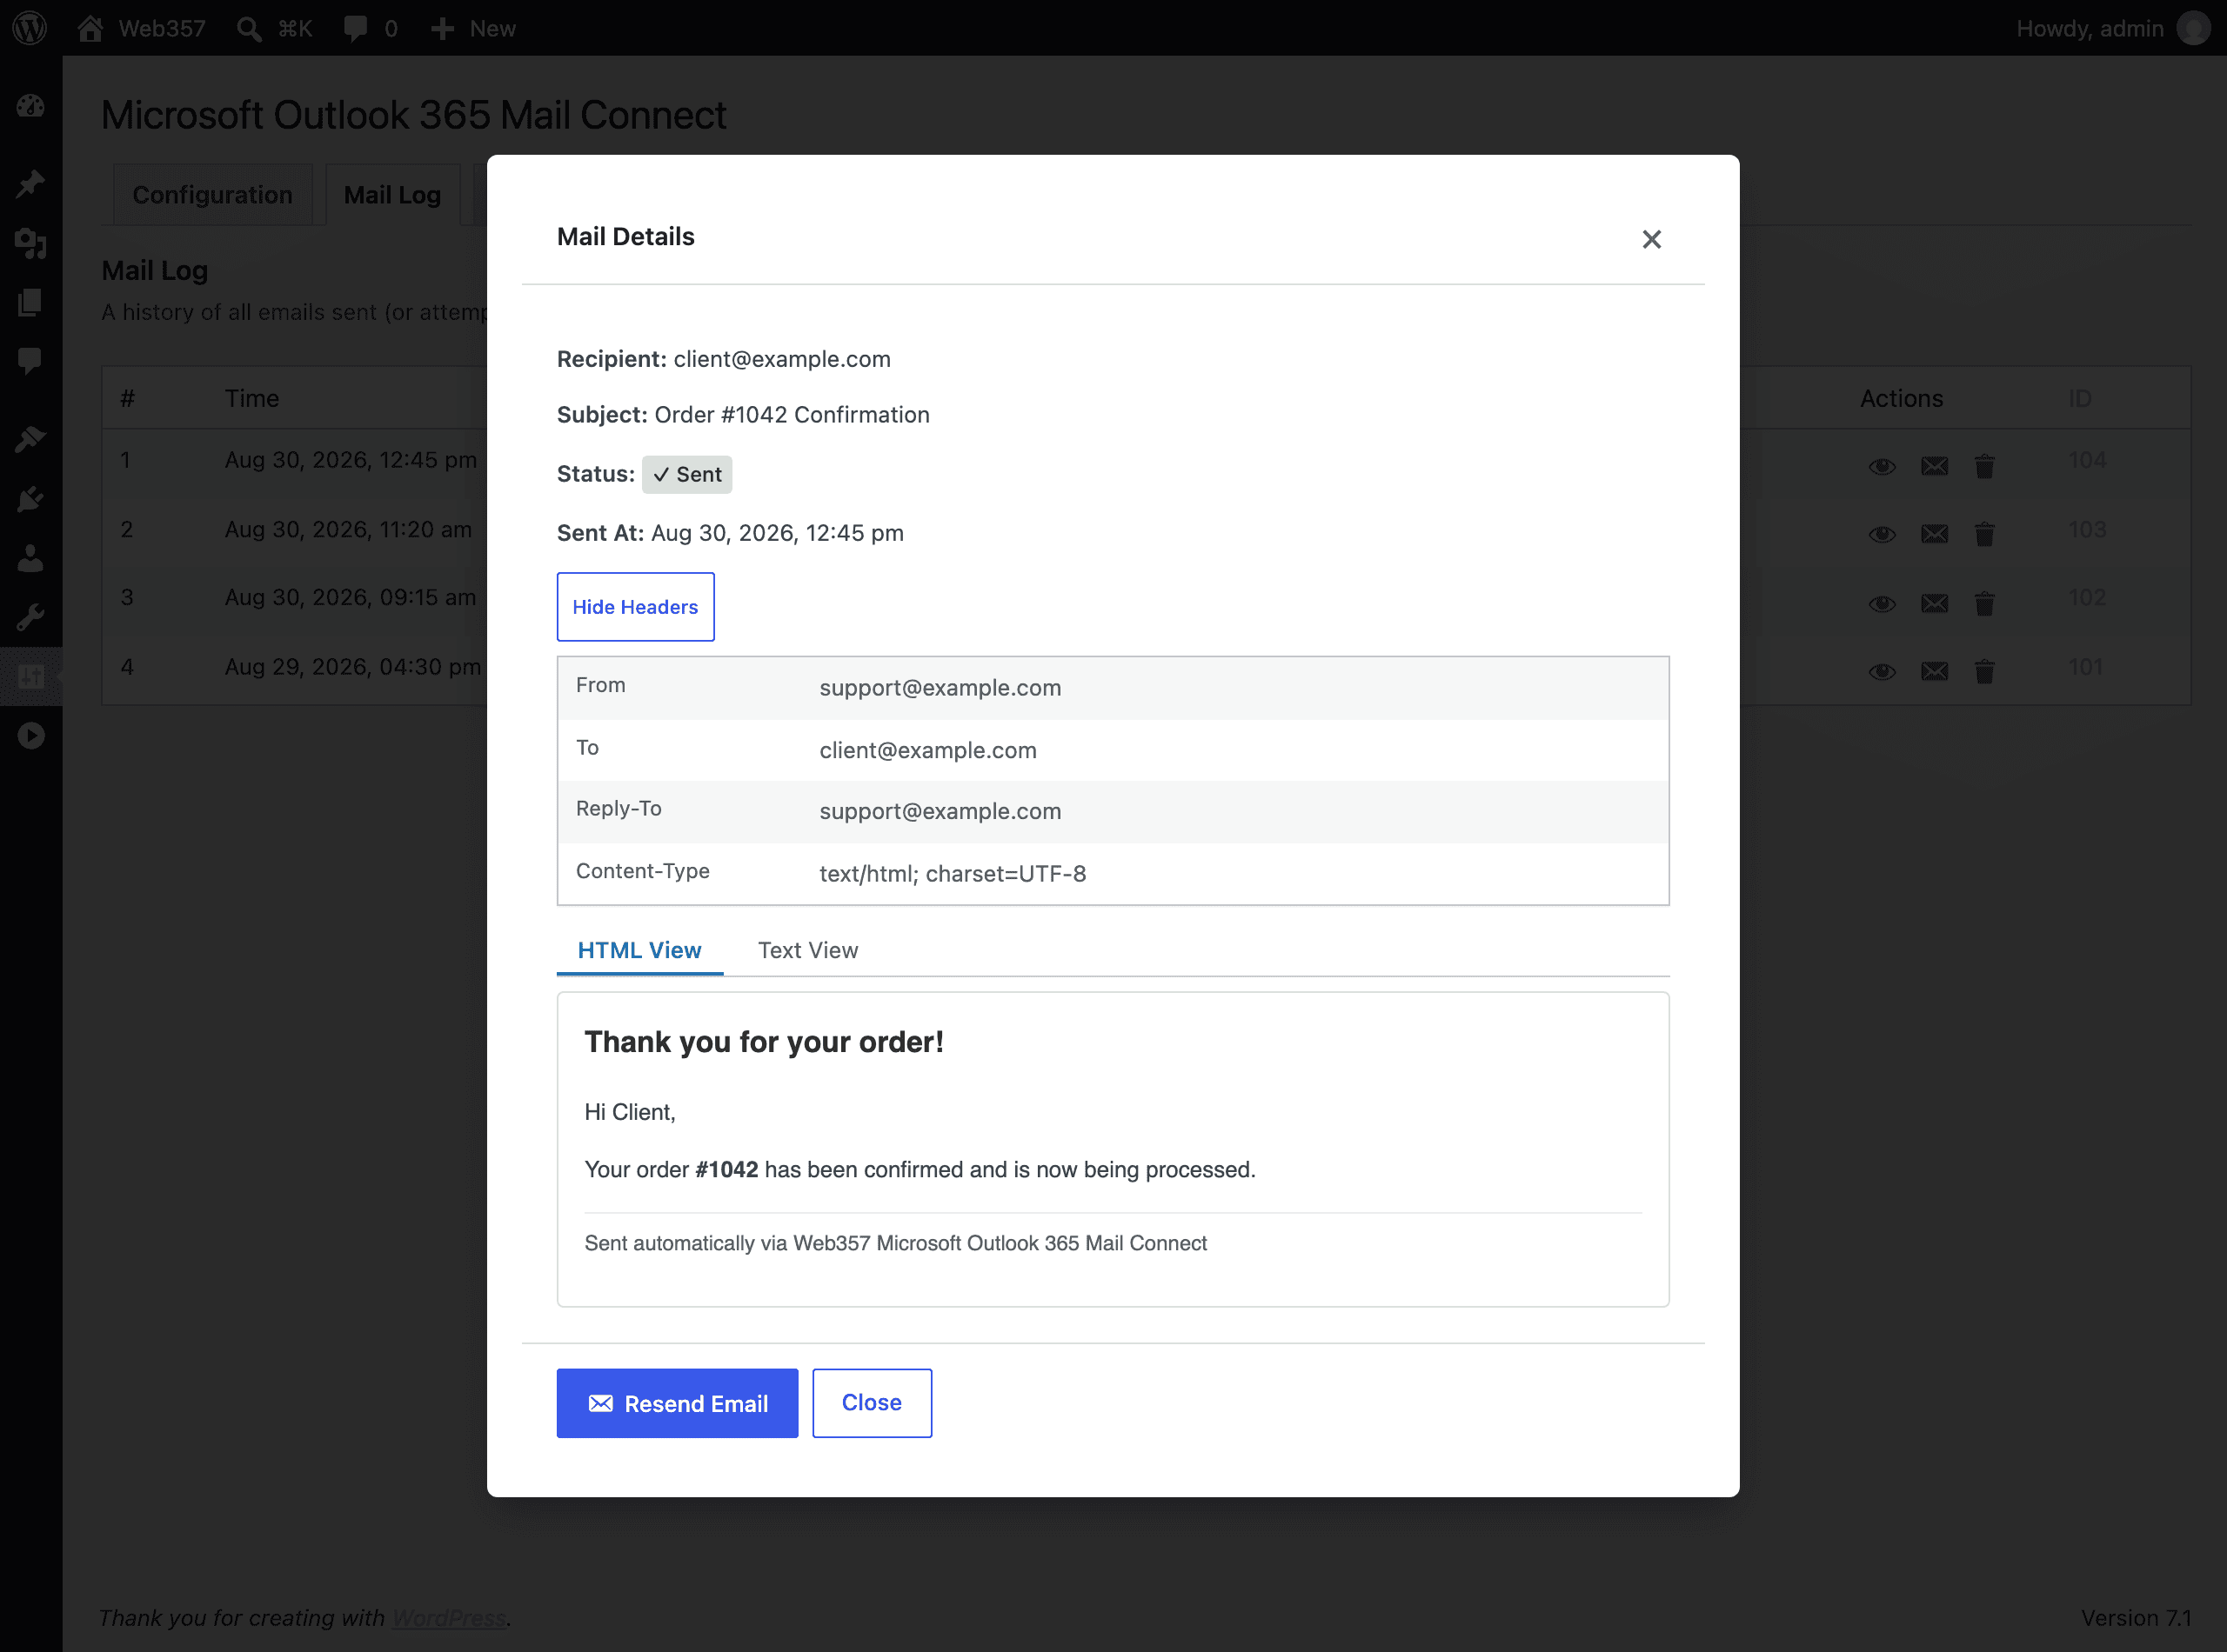Screen dimensions: 2227x1652
Task: Click the Mail Details dialog title
Action: 625,237
